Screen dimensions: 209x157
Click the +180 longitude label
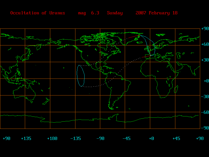point(52,139)
